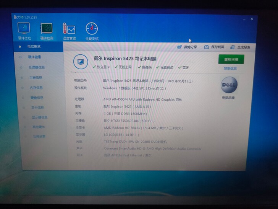Screen dimensions: 278x209
Task: Open the 硬件体检 hardware checkup icon
Action: (24, 29)
